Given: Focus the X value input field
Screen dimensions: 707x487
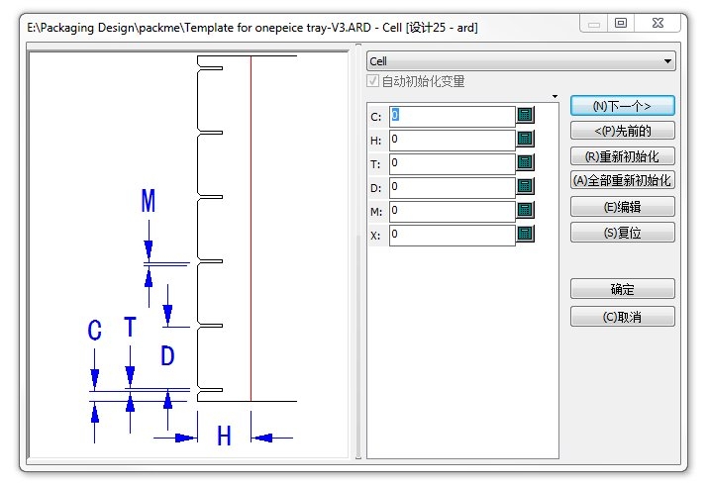Looking at the screenshot, I should [452, 235].
